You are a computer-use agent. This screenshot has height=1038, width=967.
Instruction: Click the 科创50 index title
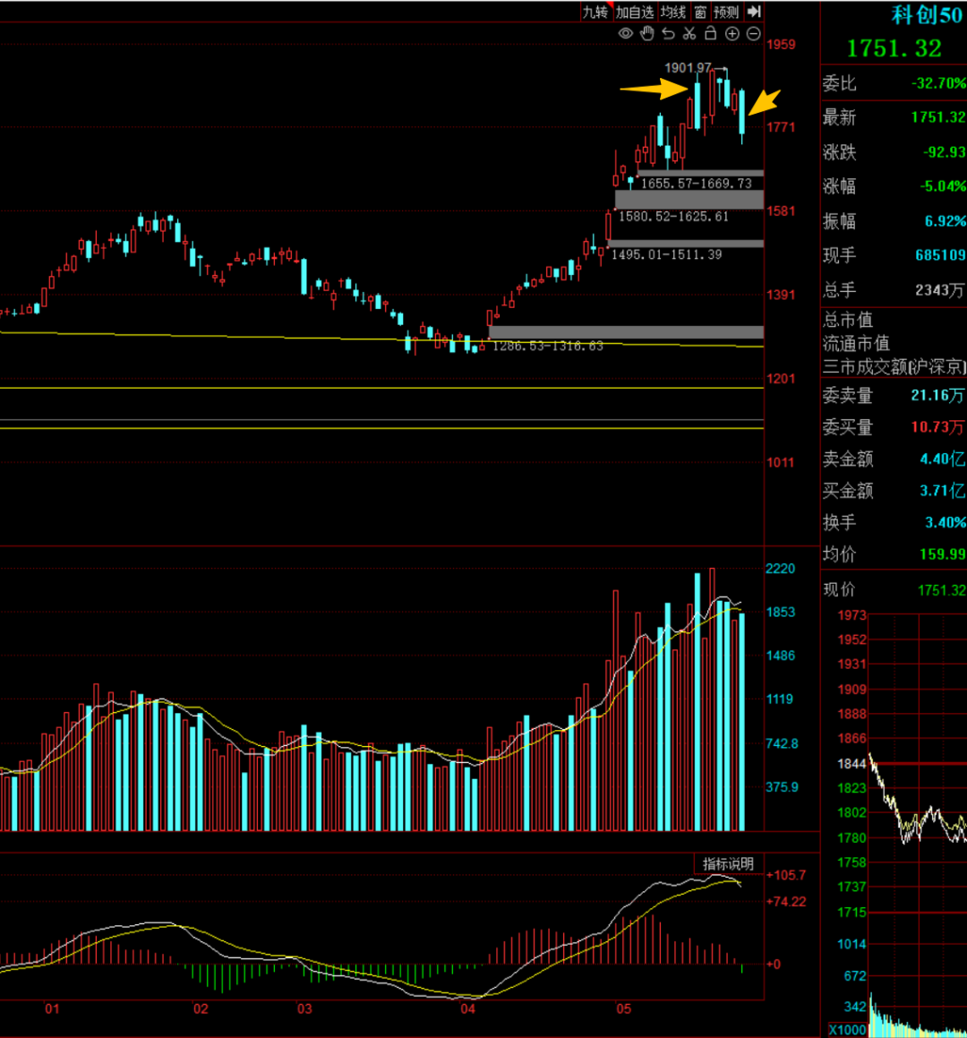pyautogui.click(x=927, y=14)
